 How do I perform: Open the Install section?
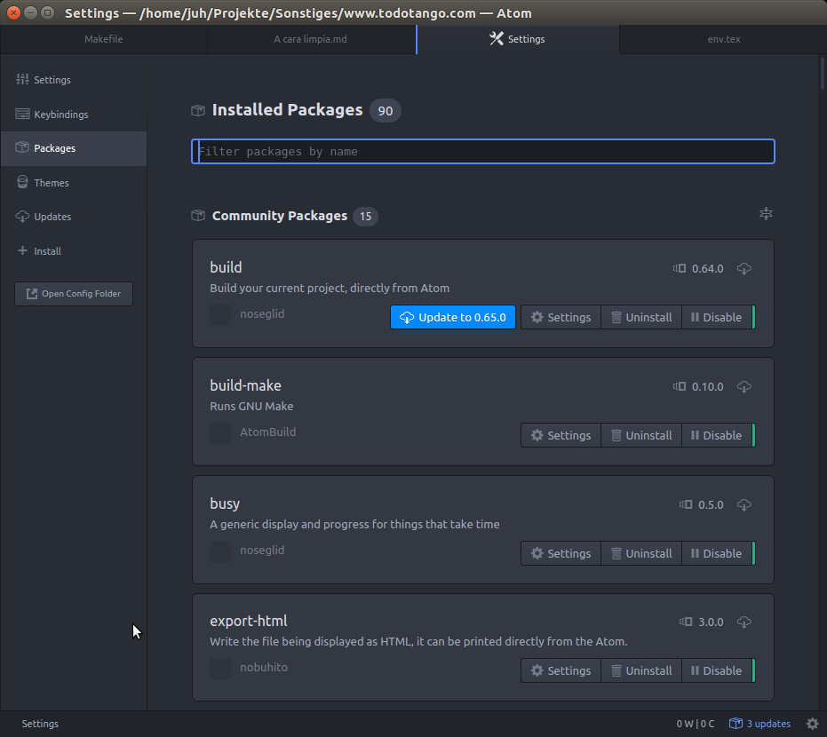pyautogui.click(x=74, y=251)
